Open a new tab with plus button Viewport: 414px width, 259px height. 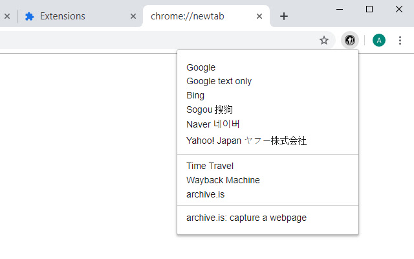coord(283,16)
